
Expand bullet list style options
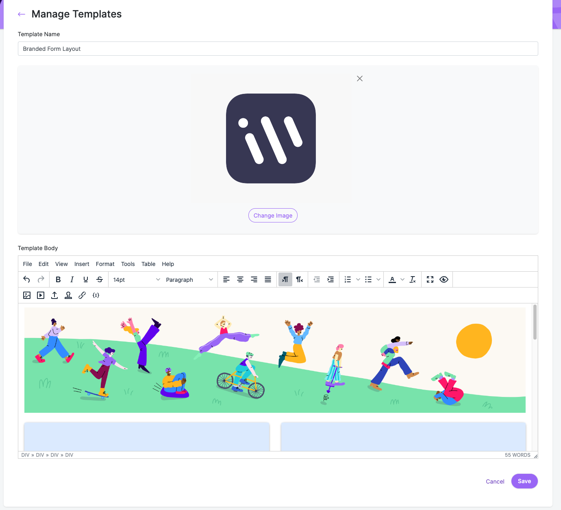[x=378, y=279]
